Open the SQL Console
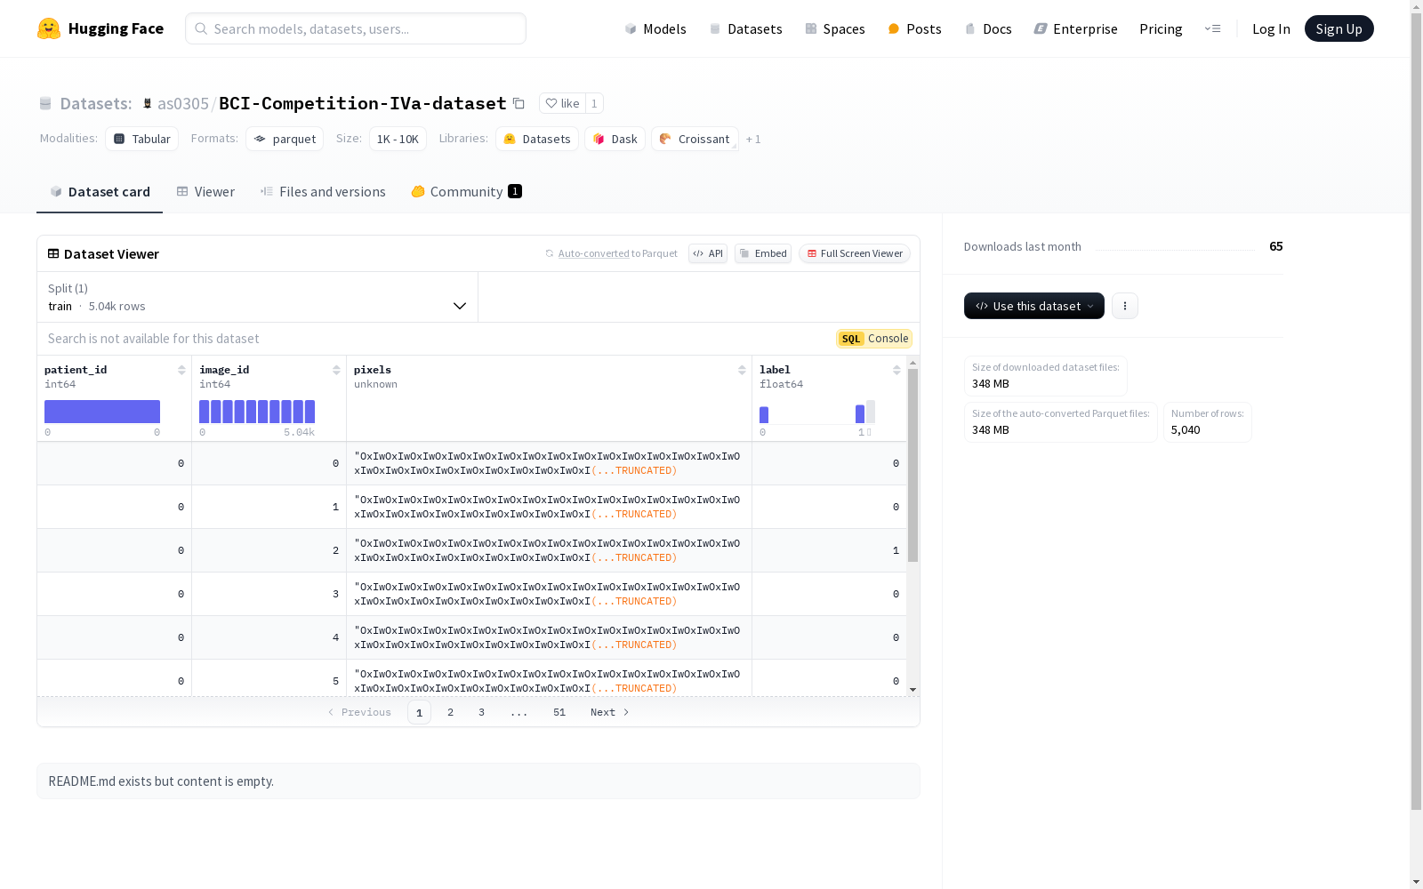1423x889 pixels. click(x=874, y=339)
